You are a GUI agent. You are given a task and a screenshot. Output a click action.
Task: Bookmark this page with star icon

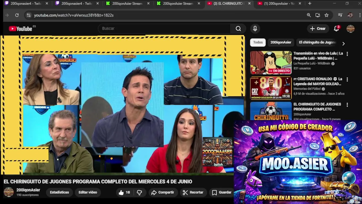(327, 15)
